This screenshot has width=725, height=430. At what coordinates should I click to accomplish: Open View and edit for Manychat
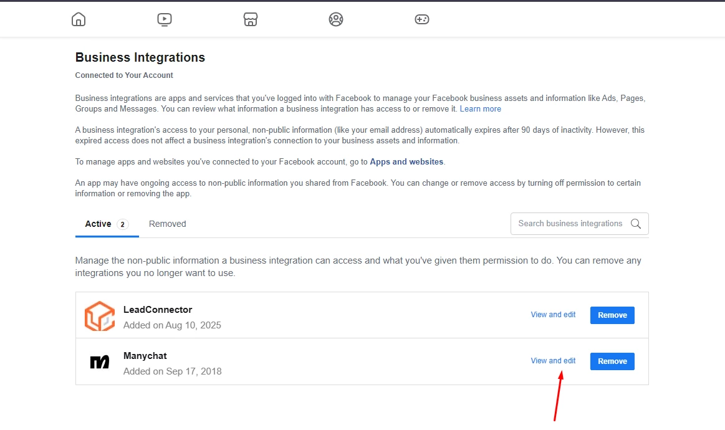[x=553, y=361]
